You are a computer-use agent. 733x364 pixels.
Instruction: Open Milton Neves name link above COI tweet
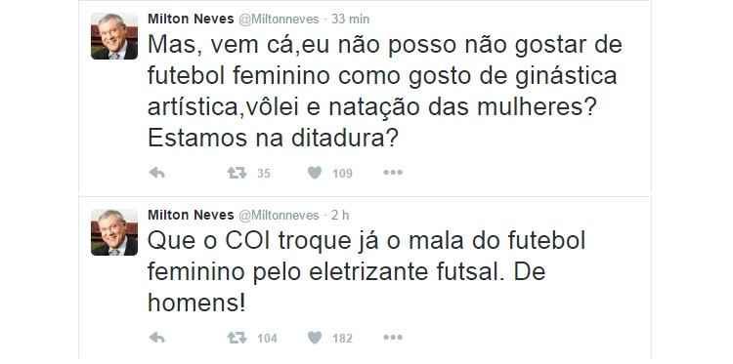click(x=191, y=215)
